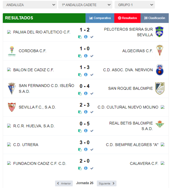Go to previous jornada with Anterior

point(64,183)
